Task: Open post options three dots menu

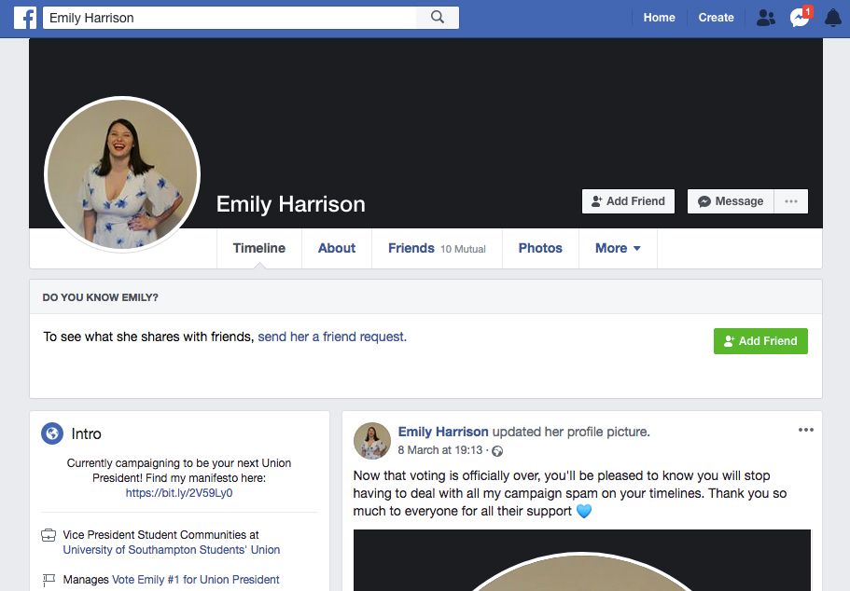Action: tap(805, 430)
